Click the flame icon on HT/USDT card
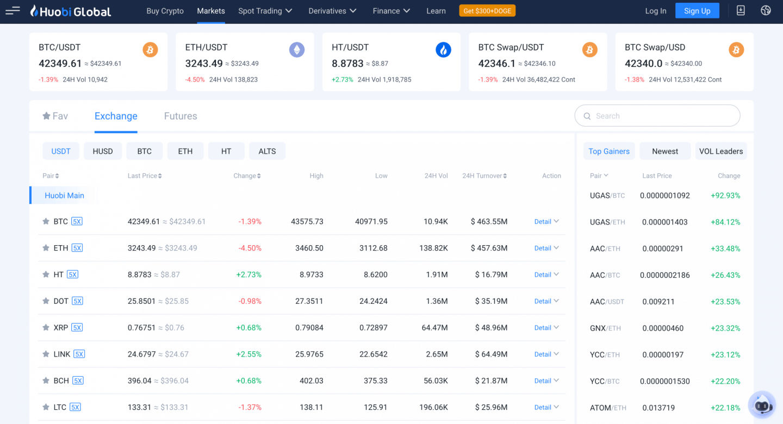 pos(444,50)
